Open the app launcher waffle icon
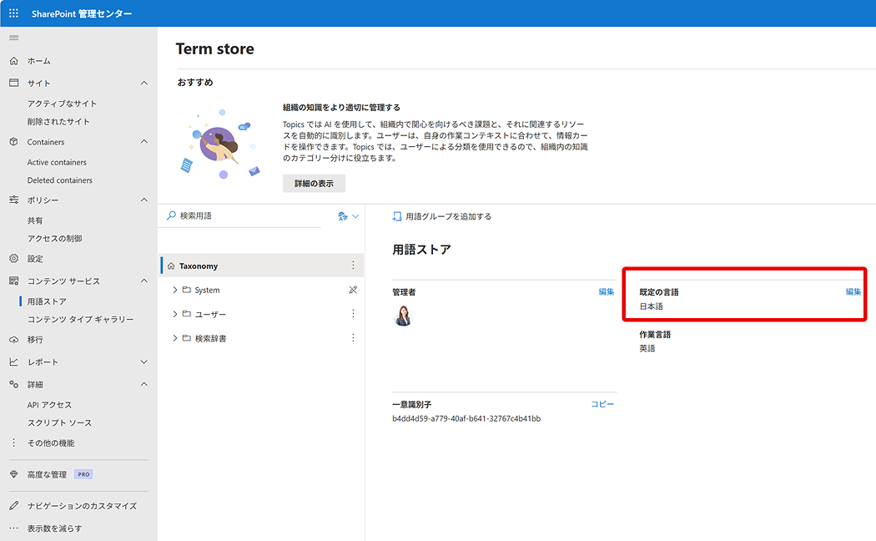876x541 pixels. [13, 13]
